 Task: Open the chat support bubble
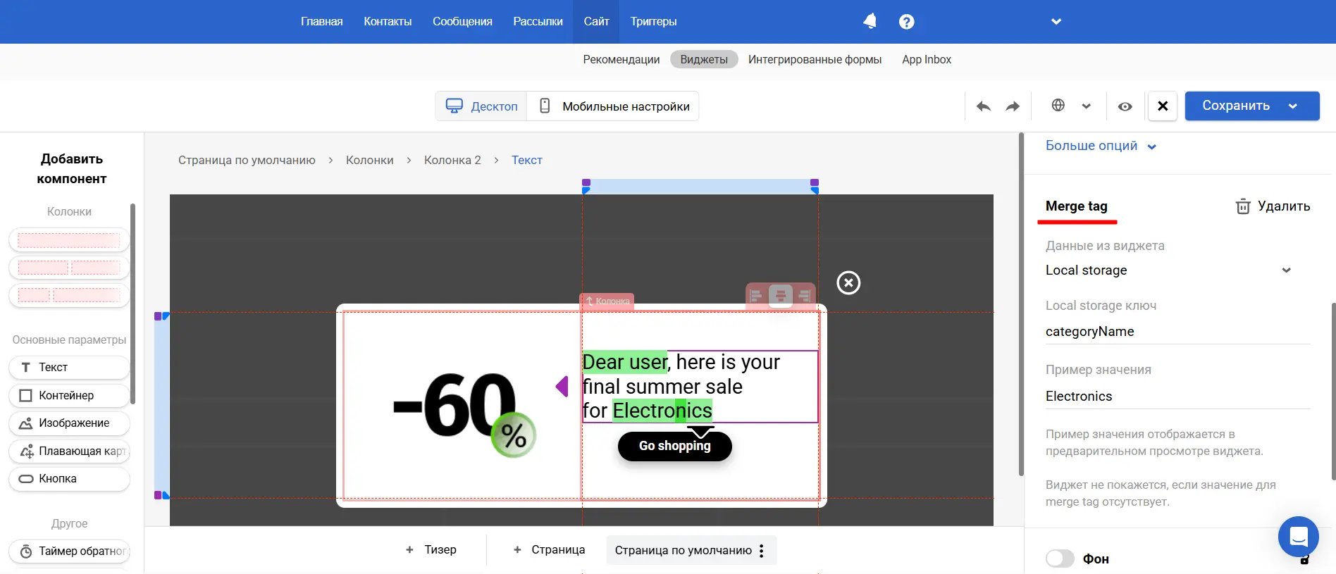coord(1298,537)
